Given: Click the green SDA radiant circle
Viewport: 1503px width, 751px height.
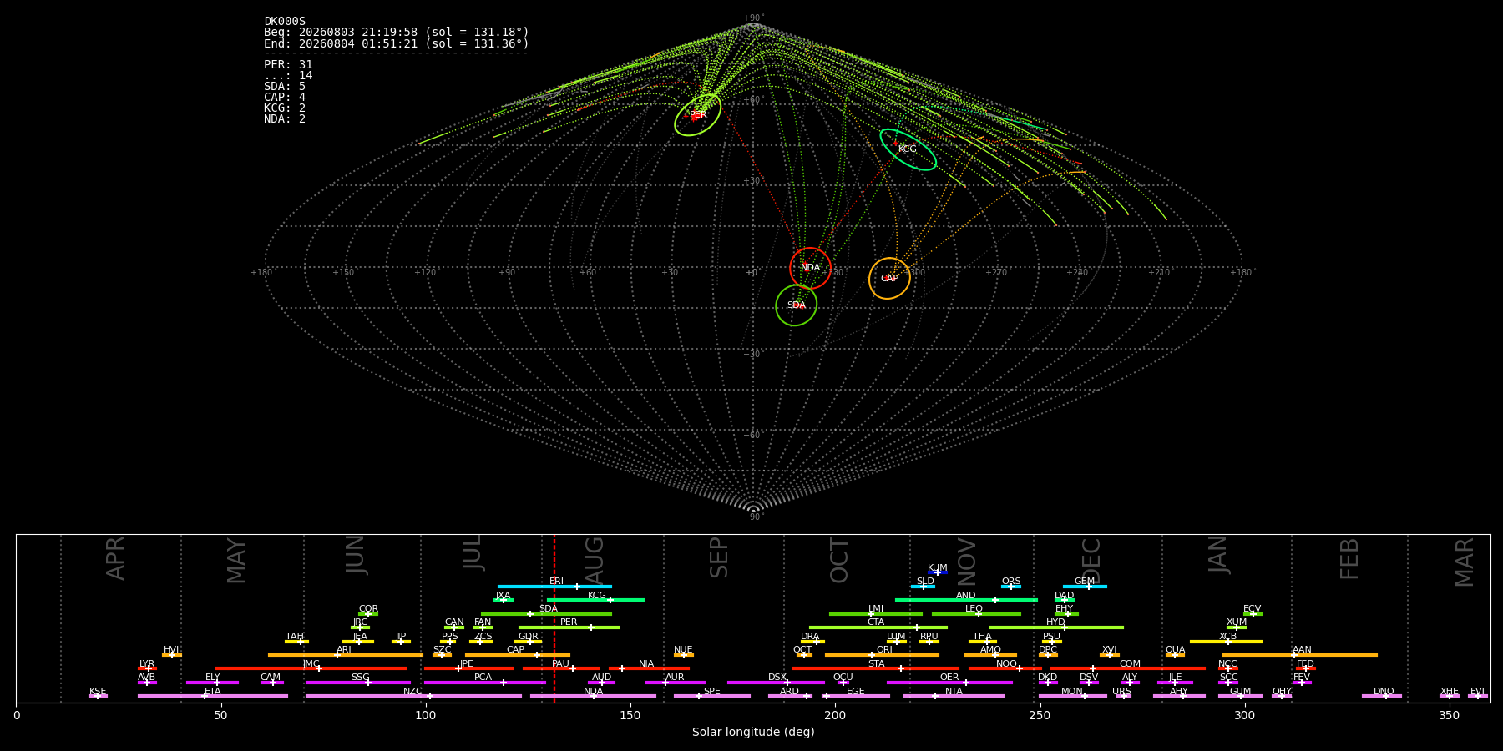Looking at the screenshot, I should pyautogui.click(x=796, y=305).
